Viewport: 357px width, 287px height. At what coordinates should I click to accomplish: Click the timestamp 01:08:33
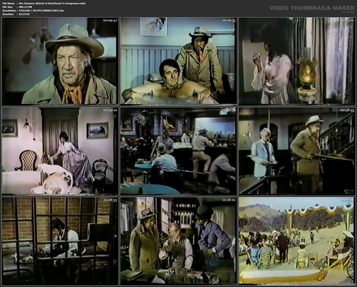[x=110, y=200]
